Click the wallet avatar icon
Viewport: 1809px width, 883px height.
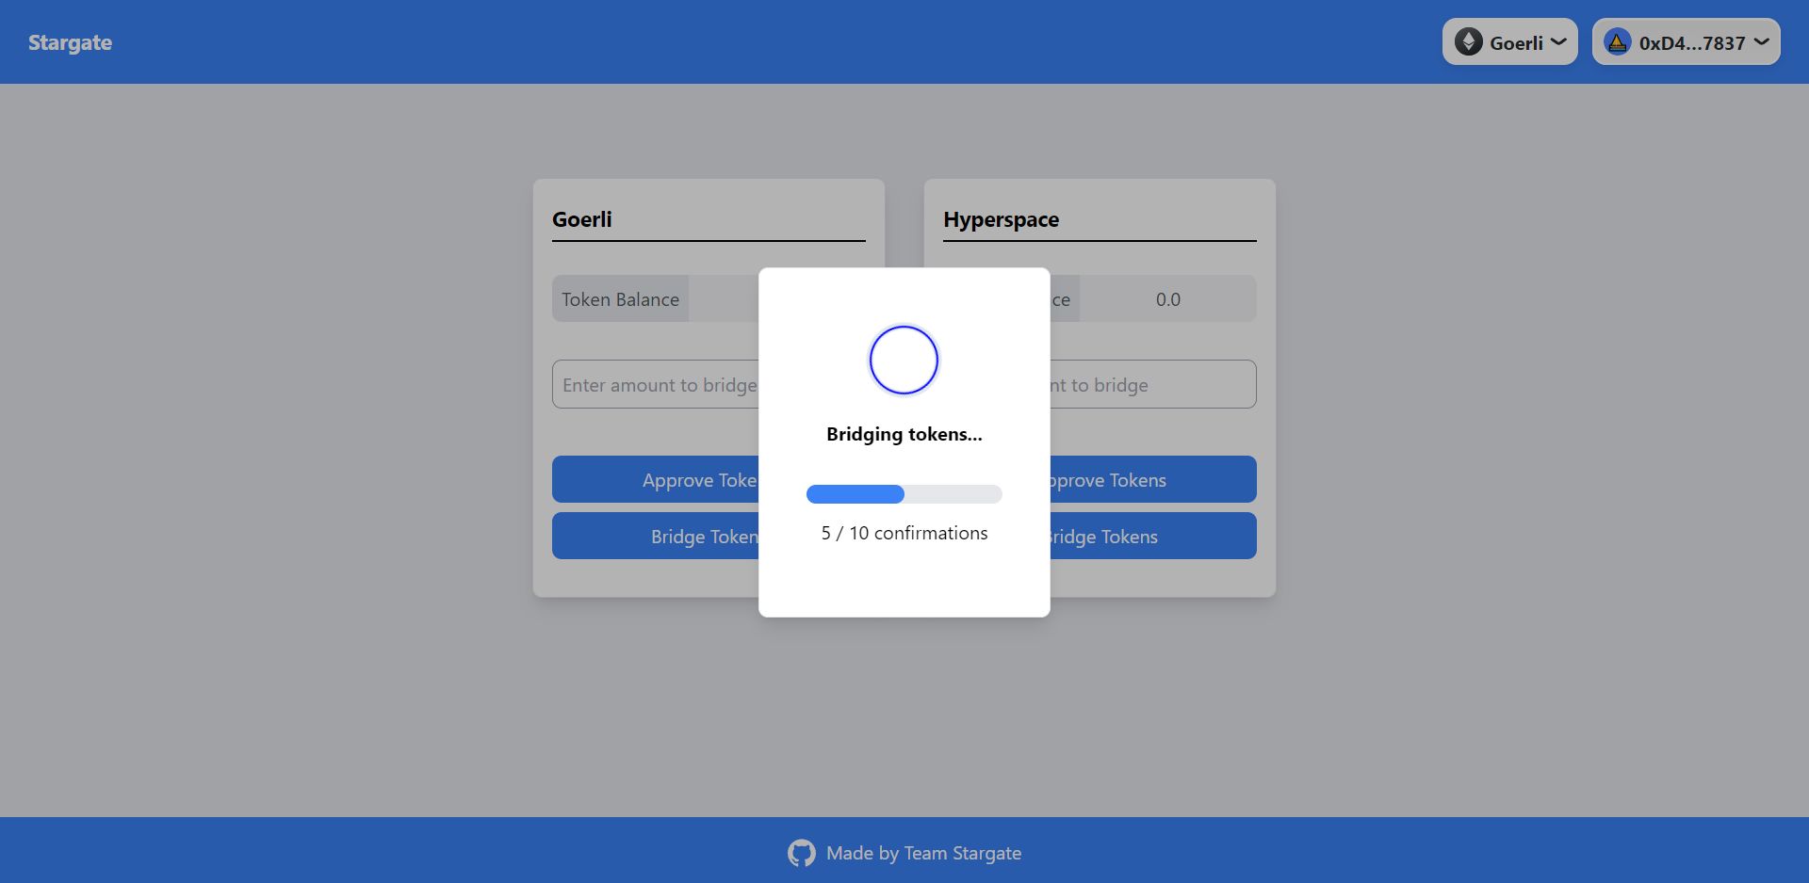(1617, 42)
